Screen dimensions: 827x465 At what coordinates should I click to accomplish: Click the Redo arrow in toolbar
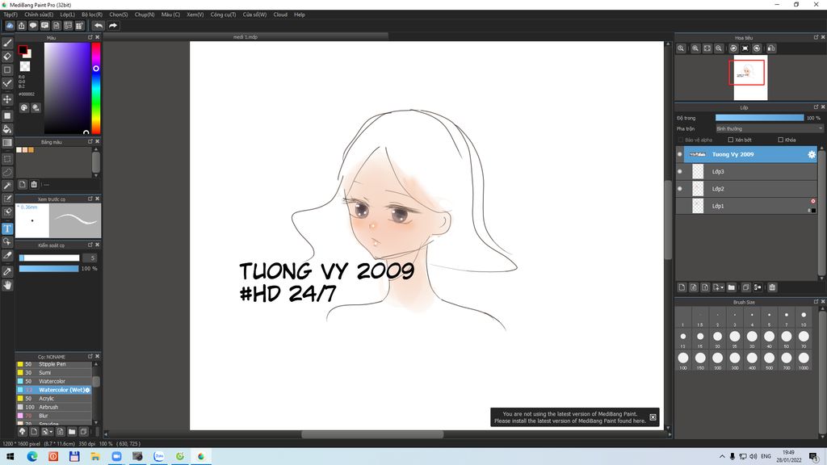113,25
